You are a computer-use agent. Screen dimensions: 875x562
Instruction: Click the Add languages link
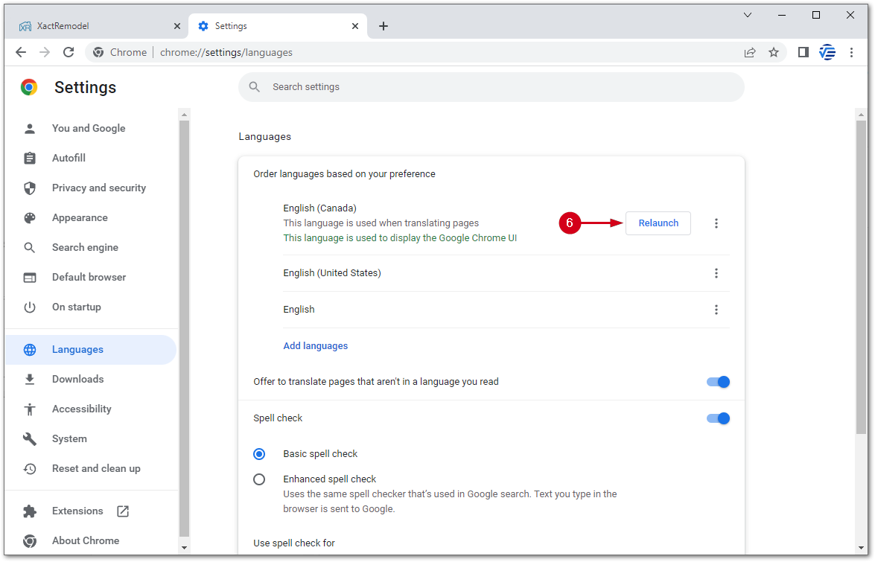tap(315, 346)
